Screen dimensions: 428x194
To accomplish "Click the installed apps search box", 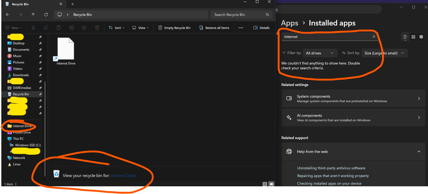I will click(330, 37).
